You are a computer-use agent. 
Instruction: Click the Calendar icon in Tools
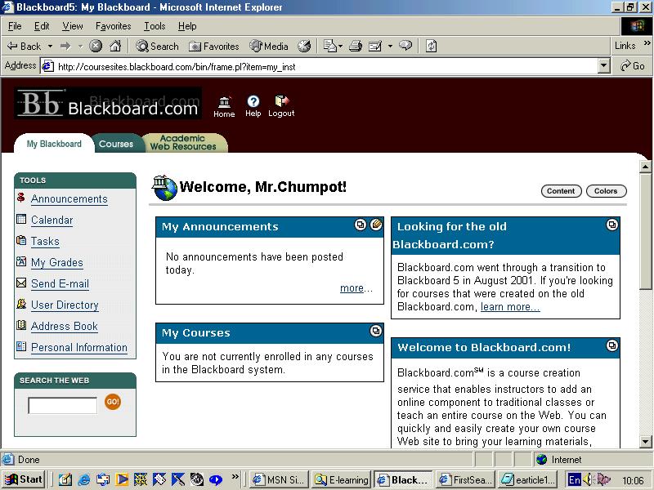click(x=21, y=219)
